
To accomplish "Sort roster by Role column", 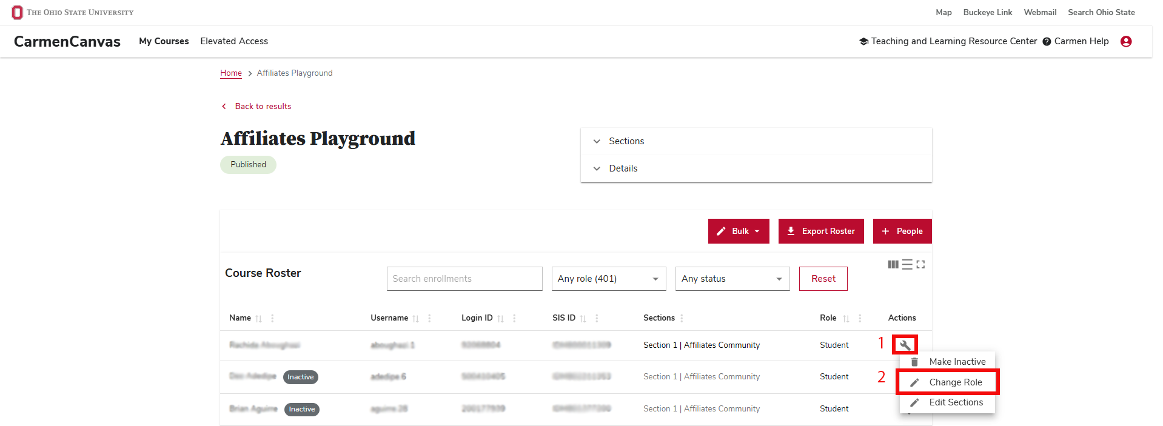I will click(846, 319).
